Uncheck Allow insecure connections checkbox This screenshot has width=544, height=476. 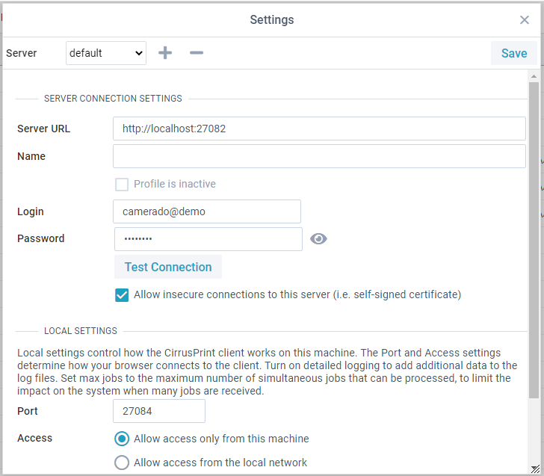point(122,295)
